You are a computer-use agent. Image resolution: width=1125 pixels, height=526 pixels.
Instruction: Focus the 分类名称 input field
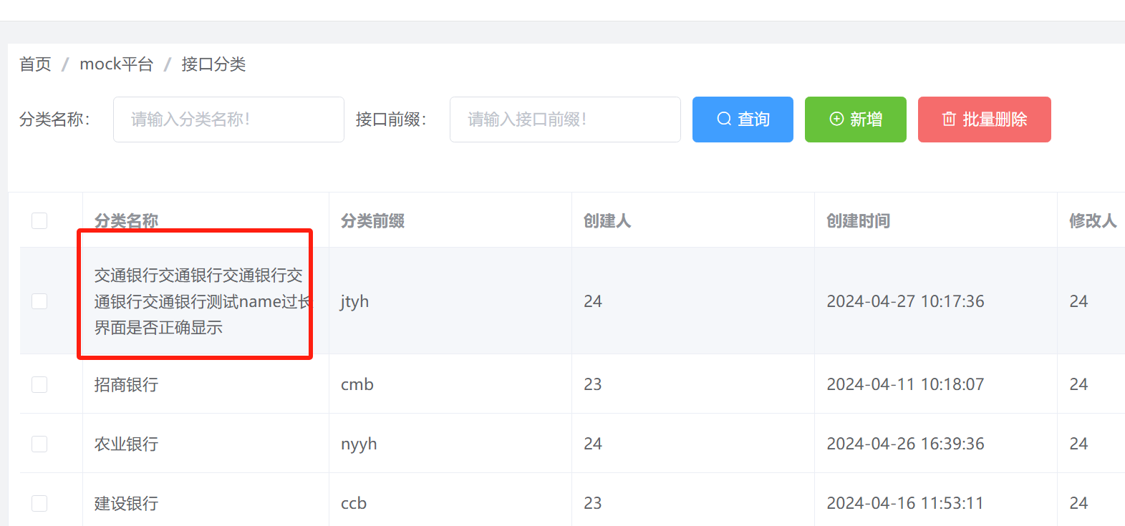click(228, 120)
